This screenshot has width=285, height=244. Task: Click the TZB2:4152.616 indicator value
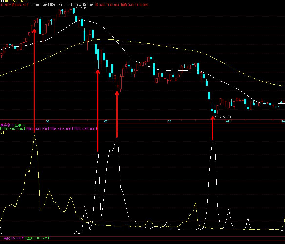tap(12, 129)
